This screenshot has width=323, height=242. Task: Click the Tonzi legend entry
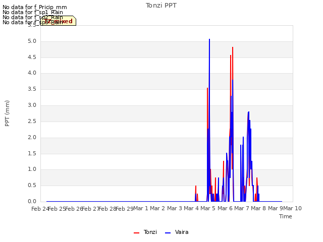(x=145, y=232)
